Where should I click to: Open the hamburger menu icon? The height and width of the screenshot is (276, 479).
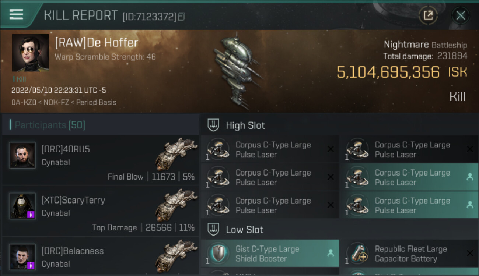coord(16,15)
